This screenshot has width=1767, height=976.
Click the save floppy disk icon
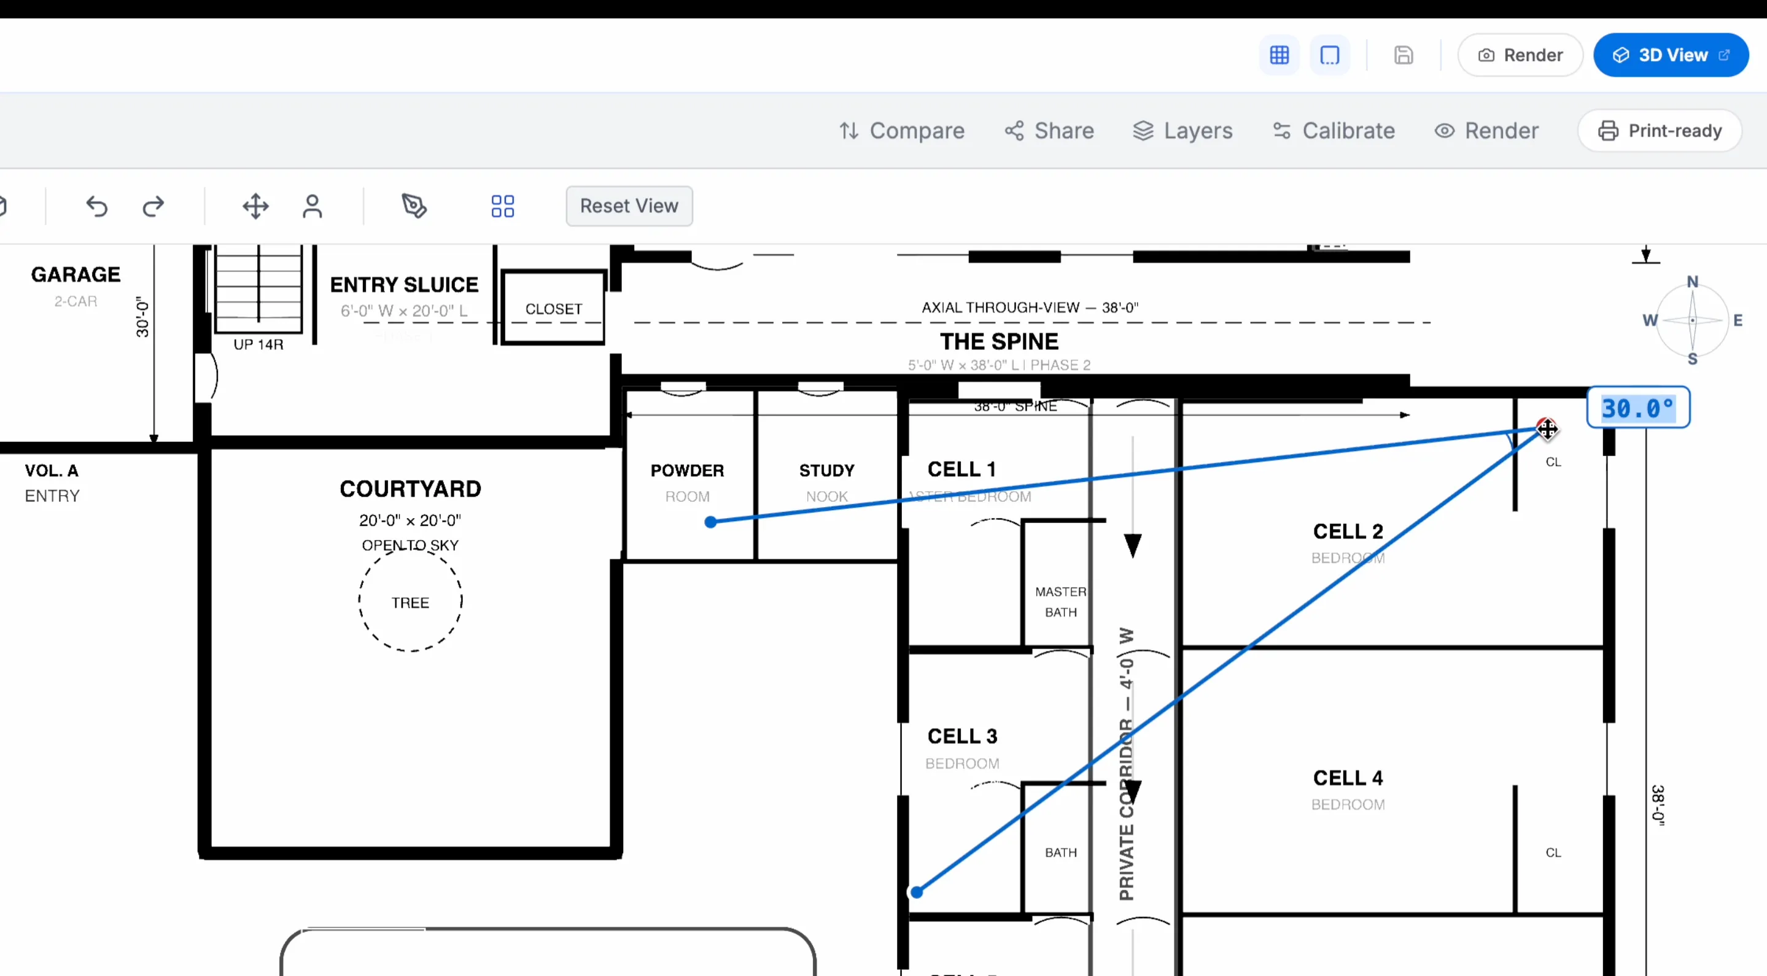[x=1404, y=55]
